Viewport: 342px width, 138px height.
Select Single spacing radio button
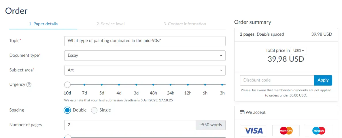coord(94,110)
